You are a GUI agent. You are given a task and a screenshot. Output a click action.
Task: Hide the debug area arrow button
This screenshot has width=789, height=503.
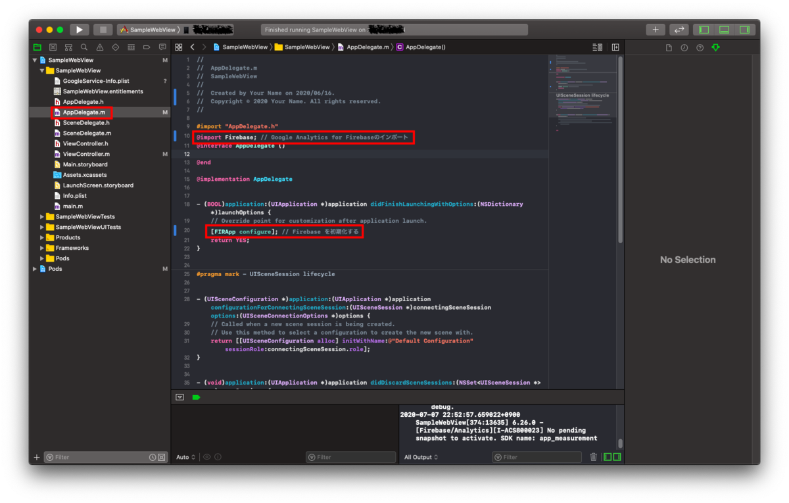tap(179, 397)
